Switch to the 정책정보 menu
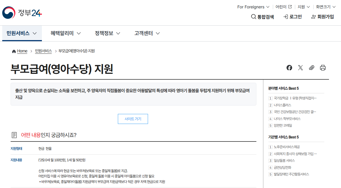The image size is (341, 188). tap(104, 33)
